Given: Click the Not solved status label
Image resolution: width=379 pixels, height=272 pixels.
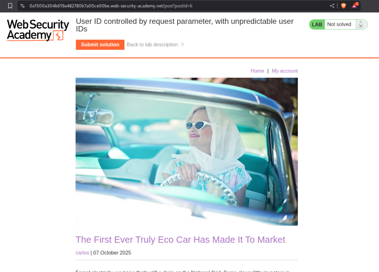Looking at the screenshot, I should coord(339,24).
